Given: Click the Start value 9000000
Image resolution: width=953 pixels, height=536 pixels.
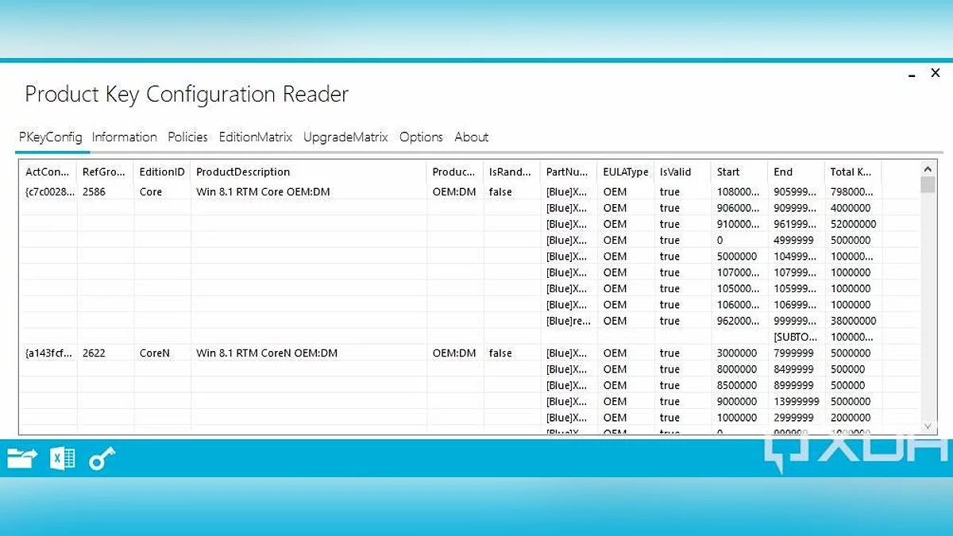Looking at the screenshot, I should [737, 402].
